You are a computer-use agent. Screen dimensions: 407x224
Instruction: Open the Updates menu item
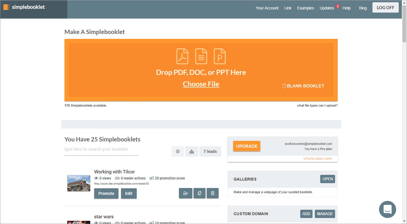click(327, 8)
